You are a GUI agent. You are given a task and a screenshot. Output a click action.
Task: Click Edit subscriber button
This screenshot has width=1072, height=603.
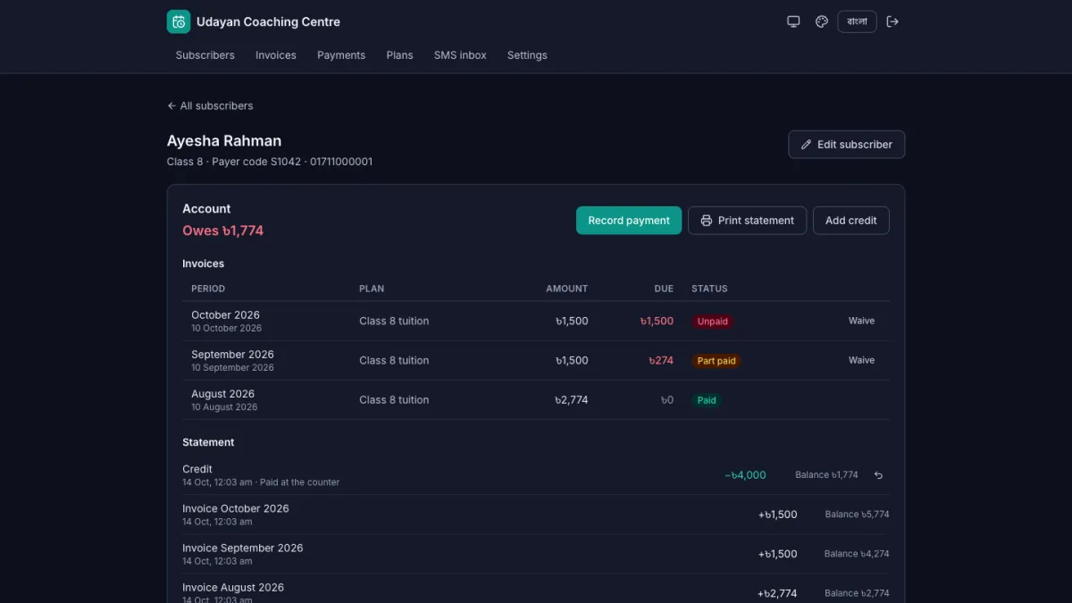[846, 145]
